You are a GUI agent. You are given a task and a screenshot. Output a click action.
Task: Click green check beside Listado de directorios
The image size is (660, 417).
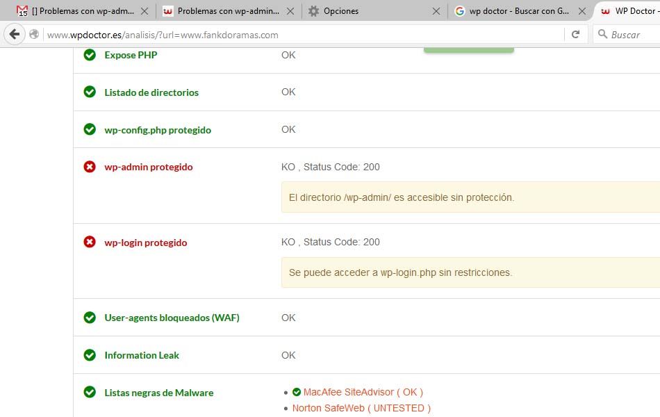tap(90, 92)
